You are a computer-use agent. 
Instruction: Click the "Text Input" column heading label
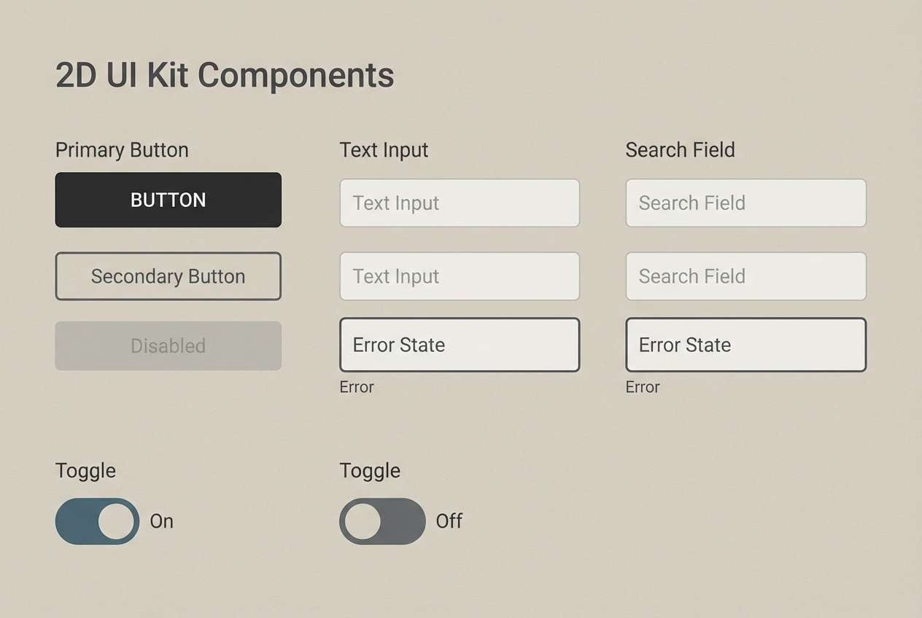[x=384, y=150]
